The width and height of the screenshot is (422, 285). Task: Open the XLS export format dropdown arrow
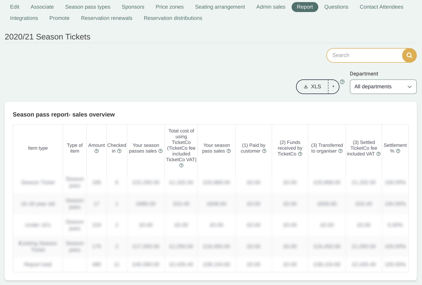pos(333,87)
